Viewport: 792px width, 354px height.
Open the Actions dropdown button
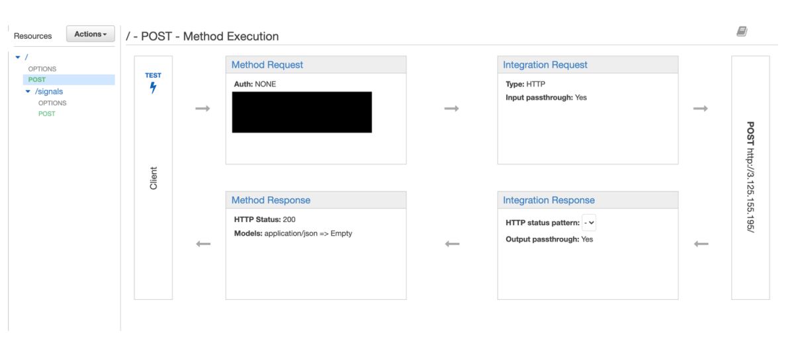[x=91, y=34]
